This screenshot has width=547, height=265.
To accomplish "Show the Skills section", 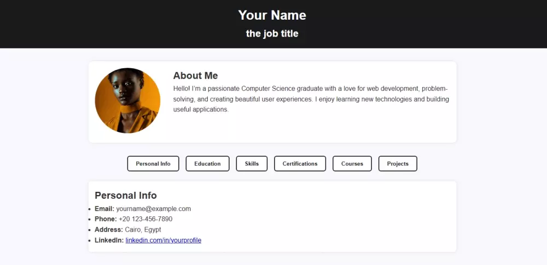I will (252, 164).
